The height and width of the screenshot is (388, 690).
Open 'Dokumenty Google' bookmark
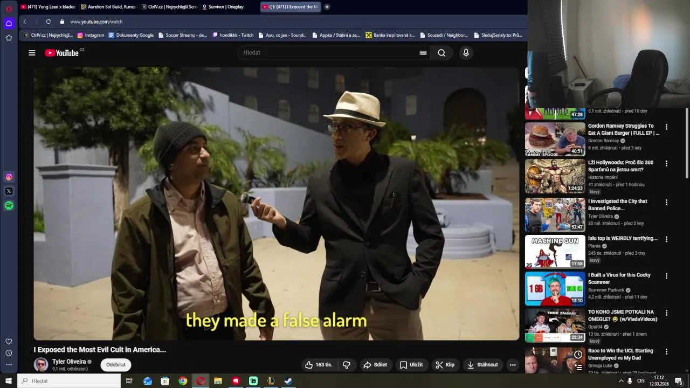point(131,35)
